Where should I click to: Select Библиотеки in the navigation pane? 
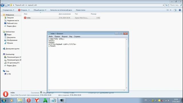(10, 32)
